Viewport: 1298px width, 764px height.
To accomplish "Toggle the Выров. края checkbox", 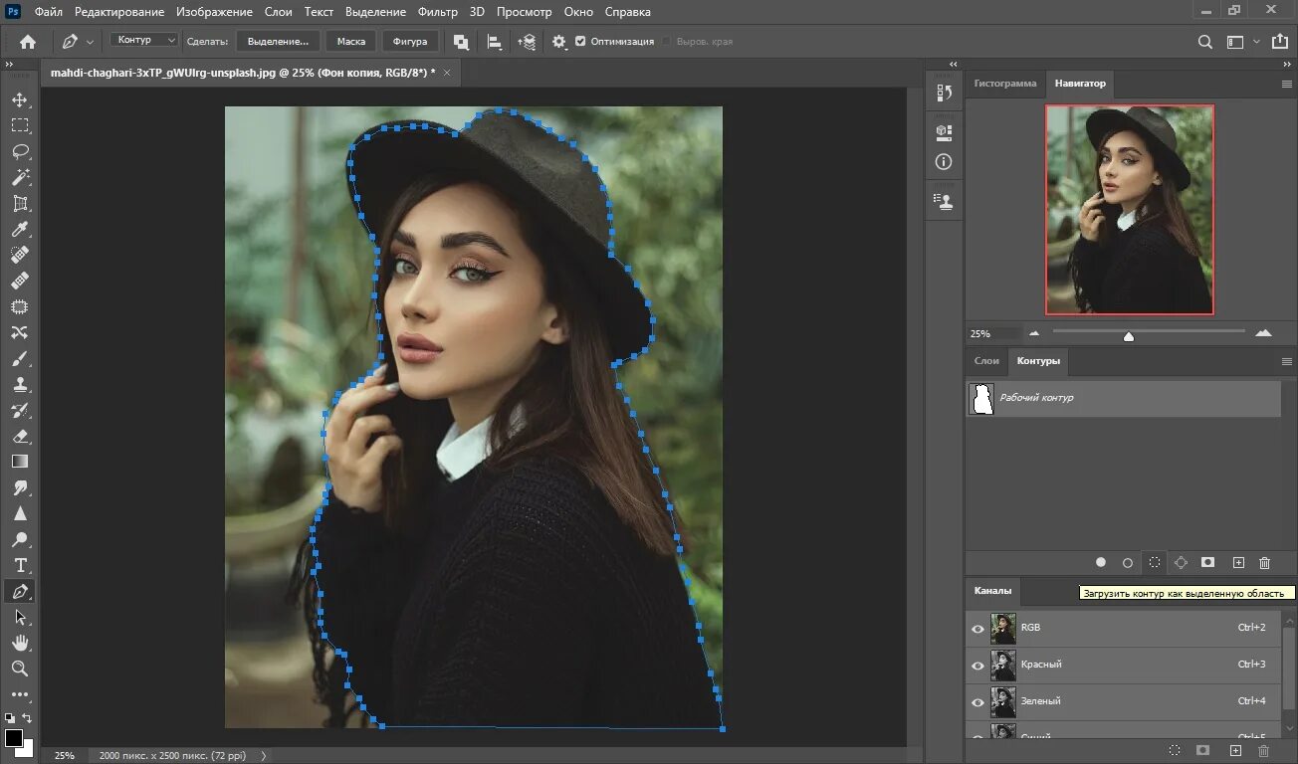I will 667,42.
